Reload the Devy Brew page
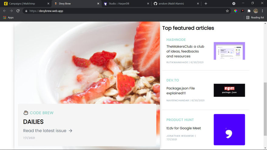267x150 pixels. point(18,11)
